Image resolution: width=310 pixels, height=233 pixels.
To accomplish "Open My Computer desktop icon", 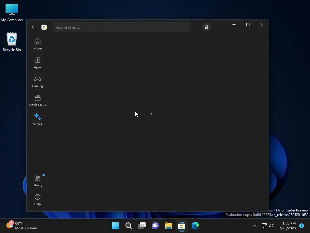I will tap(12, 12).
